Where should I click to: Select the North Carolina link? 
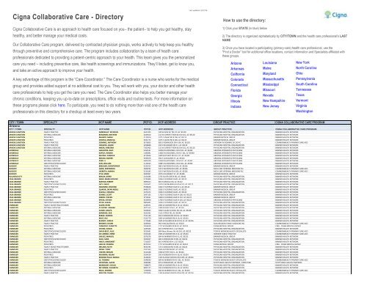[306, 67]
